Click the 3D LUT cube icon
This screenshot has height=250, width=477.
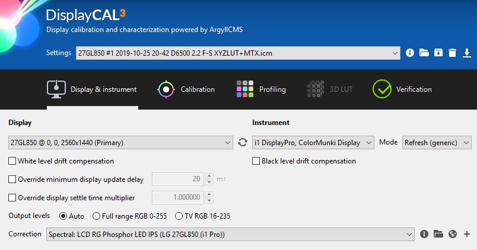click(316, 89)
